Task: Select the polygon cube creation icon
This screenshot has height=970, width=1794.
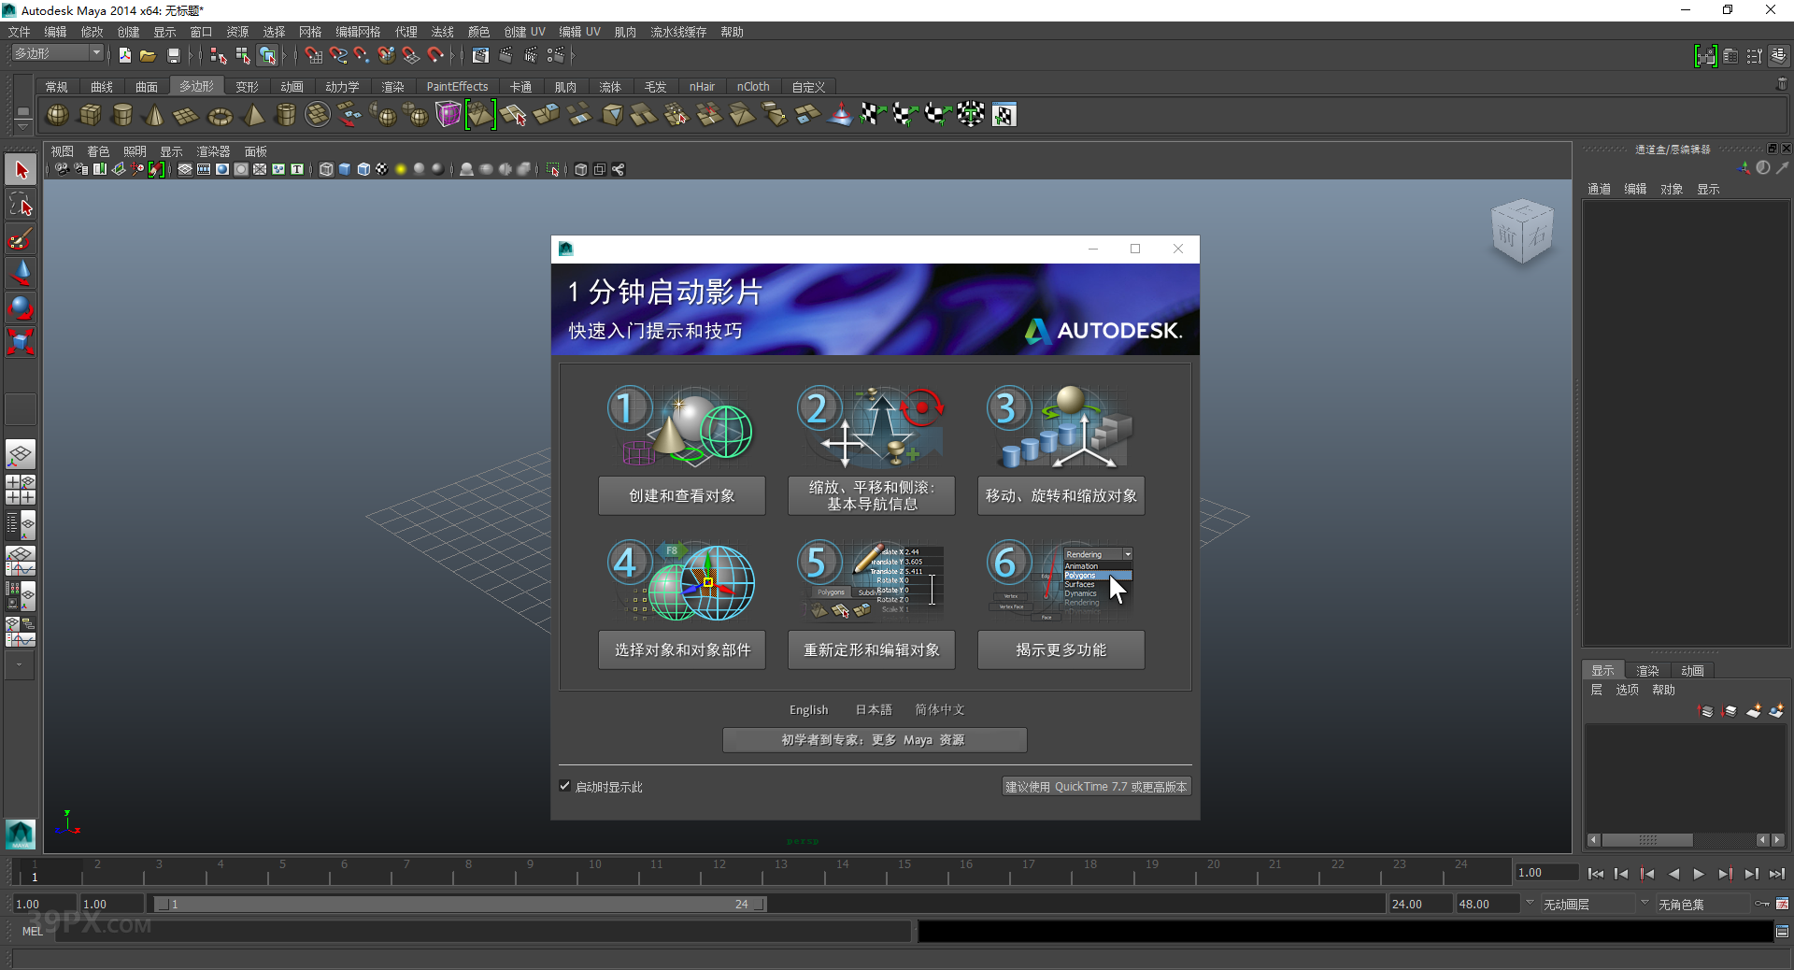Action: pos(90,114)
